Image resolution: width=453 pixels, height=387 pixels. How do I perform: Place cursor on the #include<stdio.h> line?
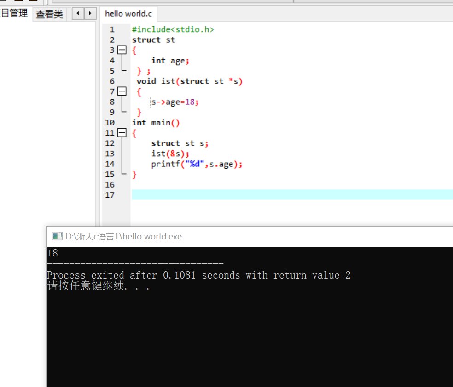point(173,29)
